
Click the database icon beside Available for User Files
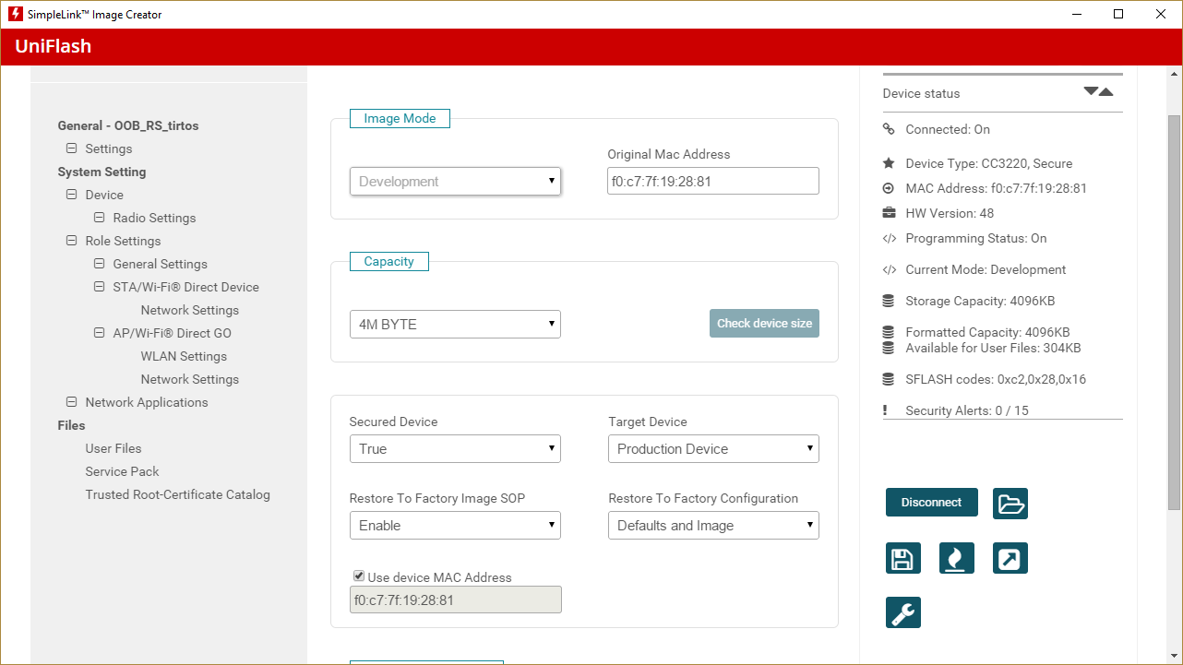pyautogui.click(x=889, y=349)
